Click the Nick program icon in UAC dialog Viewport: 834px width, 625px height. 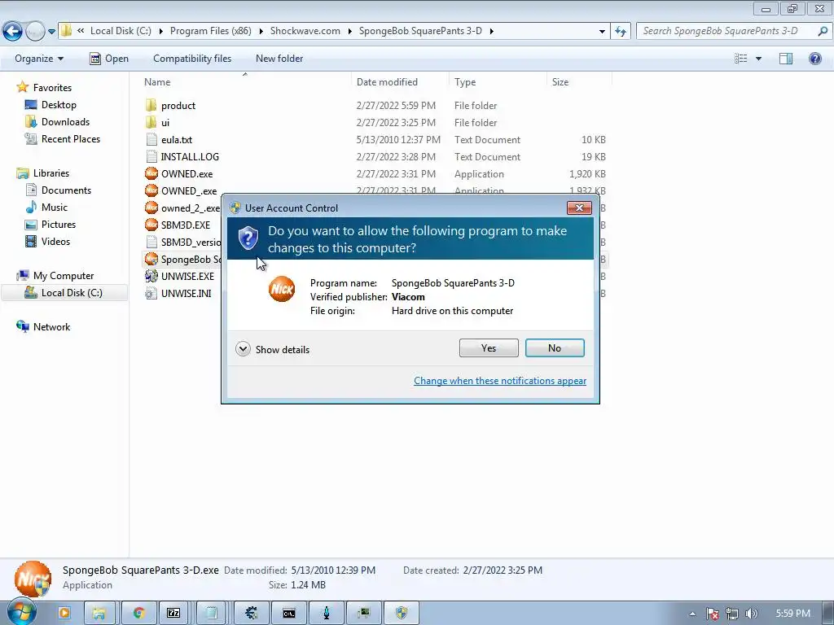pyautogui.click(x=281, y=289)
